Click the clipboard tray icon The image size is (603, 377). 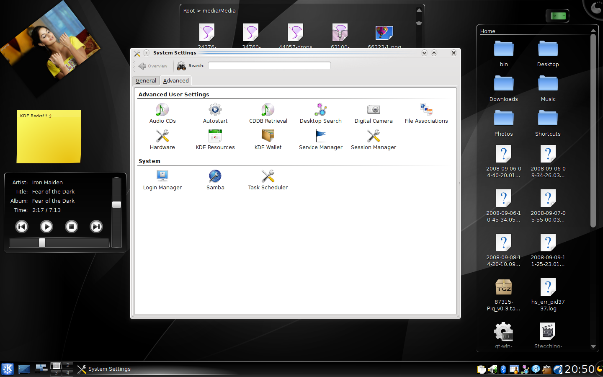(482, 369)
